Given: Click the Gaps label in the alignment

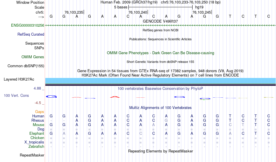Looking at the screenshot, I should [x=40, y=112].
